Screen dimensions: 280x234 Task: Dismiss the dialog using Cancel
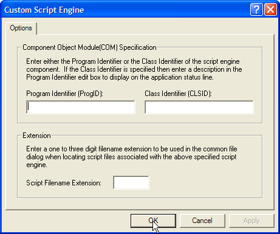point(202,221)
